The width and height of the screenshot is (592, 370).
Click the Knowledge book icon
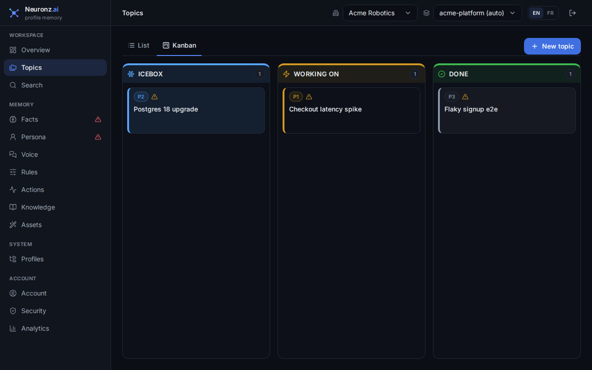point(13,207)
